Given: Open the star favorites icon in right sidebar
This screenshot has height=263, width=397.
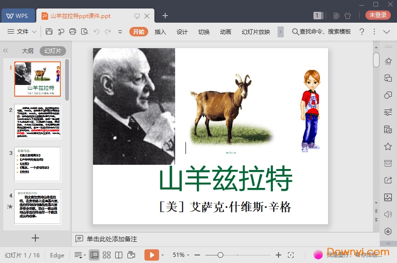Looking at the screenshot, I should coord(388,146).
